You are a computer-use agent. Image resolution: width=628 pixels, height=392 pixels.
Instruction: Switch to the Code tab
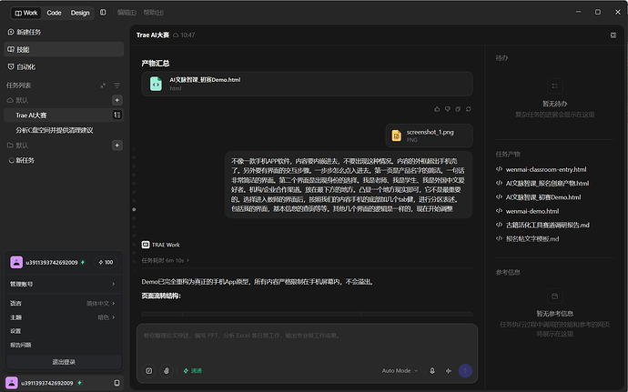coord(54,13)
